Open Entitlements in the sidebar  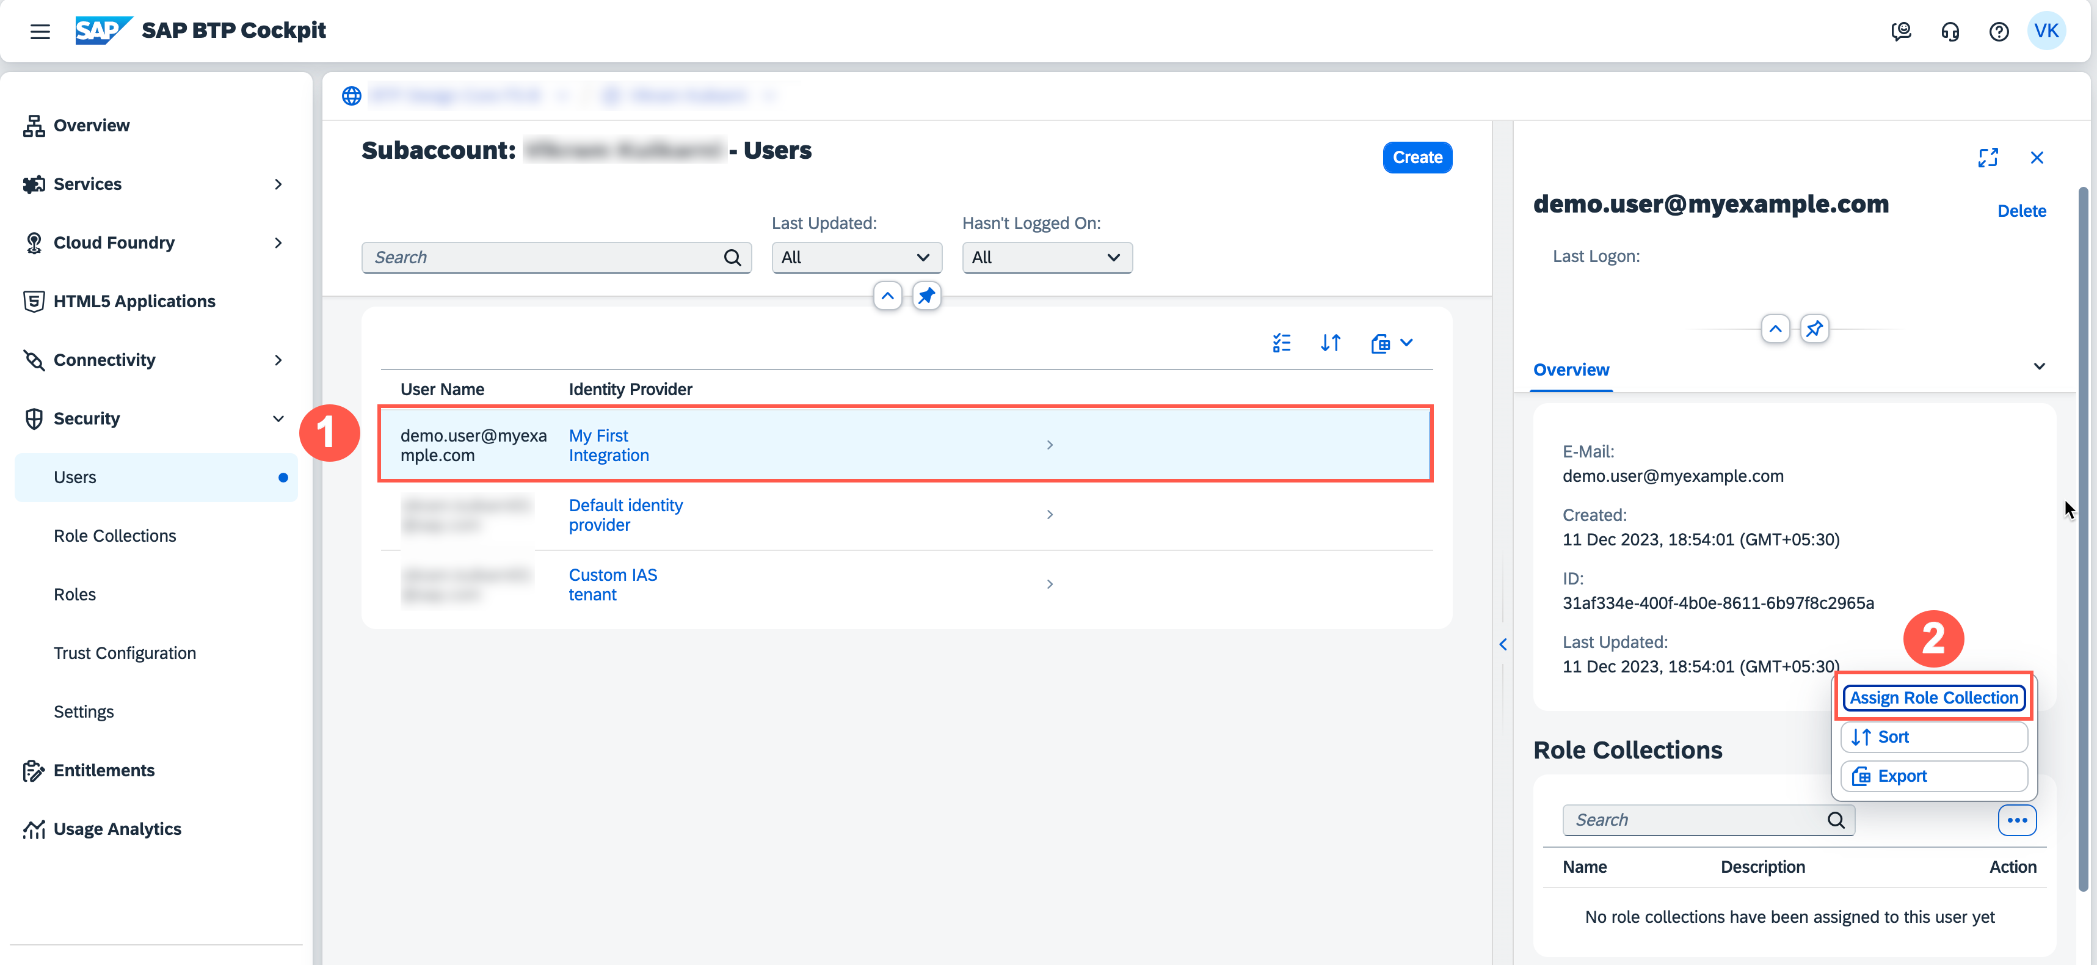103,770
